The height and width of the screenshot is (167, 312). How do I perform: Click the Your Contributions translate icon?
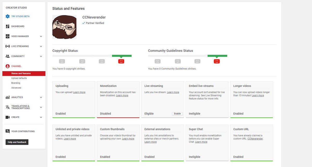pos(8,131)
